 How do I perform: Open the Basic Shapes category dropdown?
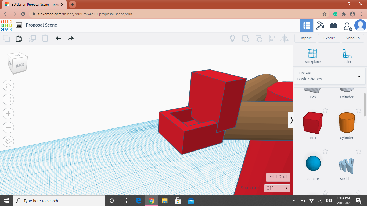[x=330, y=76]
